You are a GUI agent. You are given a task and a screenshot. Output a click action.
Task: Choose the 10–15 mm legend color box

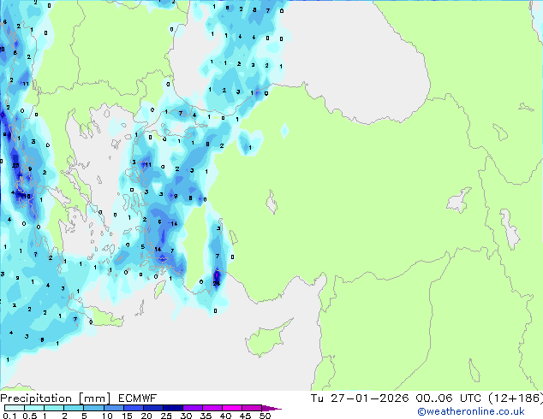pyautogui.click(x=113, y=408)
